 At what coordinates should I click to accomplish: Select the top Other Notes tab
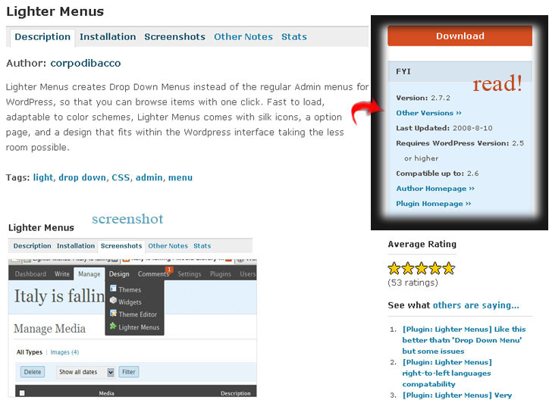pyautogui.click(x=243, y=36)
